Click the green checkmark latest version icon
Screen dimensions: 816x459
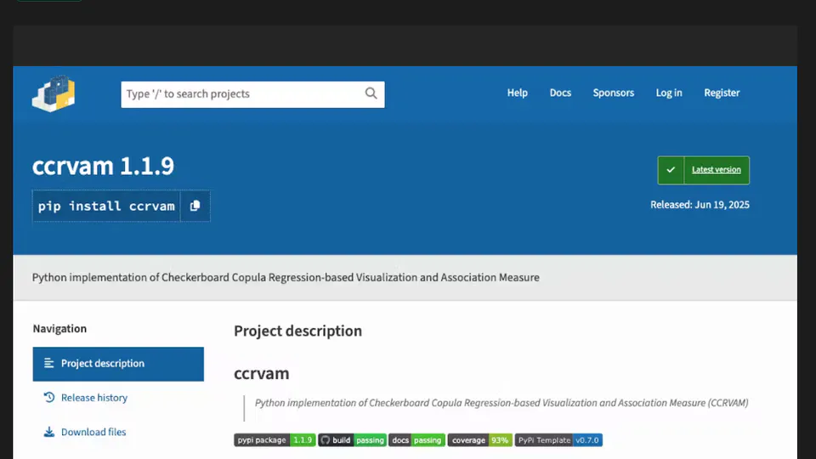tap(671, 170)
